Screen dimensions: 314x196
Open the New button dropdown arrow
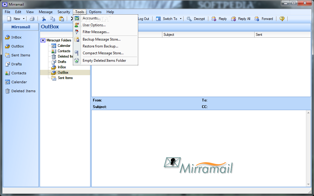pyautogui.click(x=24, y=19)
